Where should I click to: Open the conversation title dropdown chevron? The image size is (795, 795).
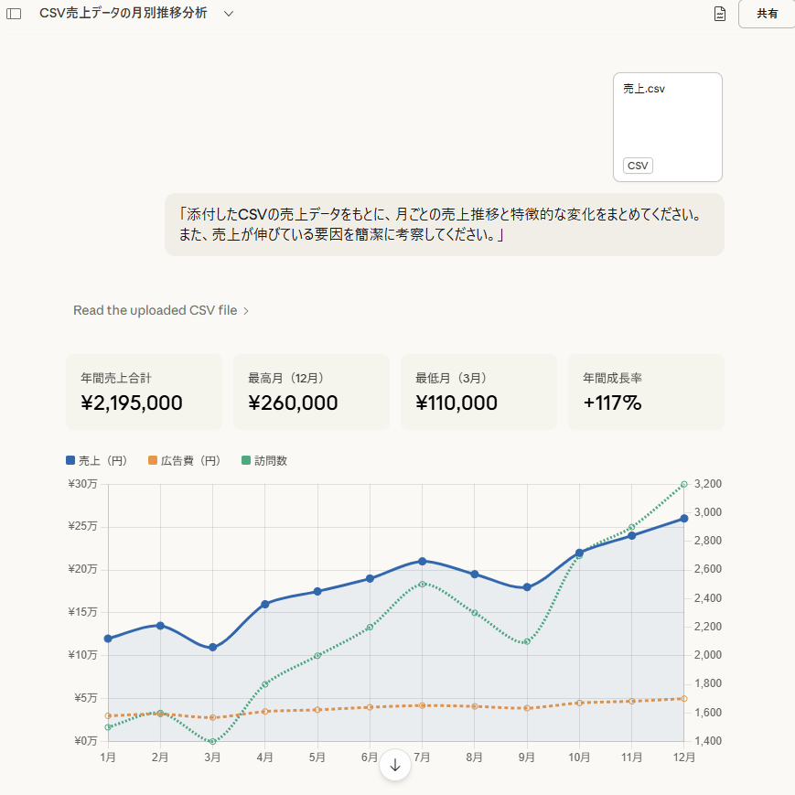coord(227,14)
